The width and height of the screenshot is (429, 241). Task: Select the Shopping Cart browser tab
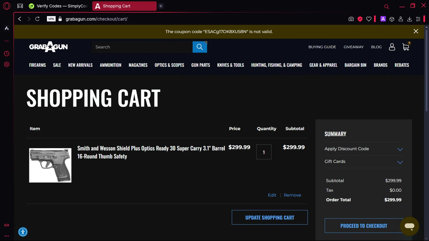(x=124, y=6)
